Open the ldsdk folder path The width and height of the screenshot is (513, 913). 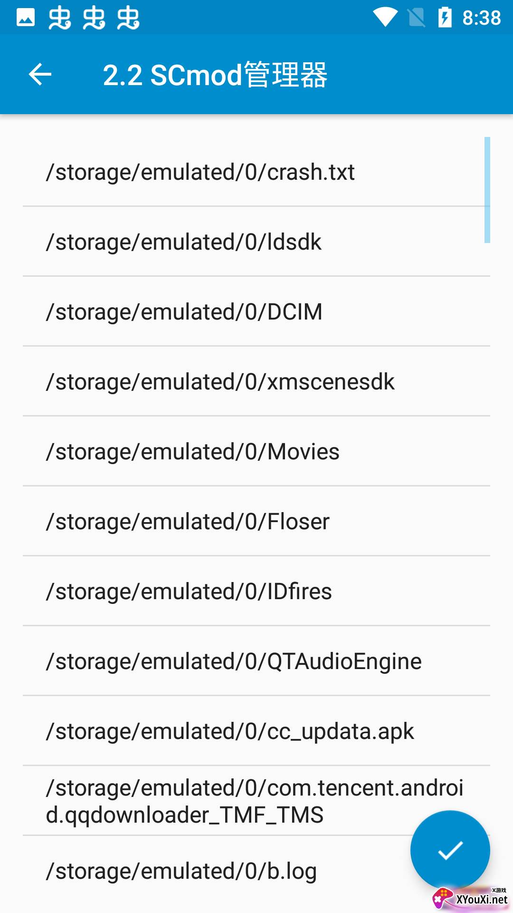pyautogui.click(x=183, y=242)
